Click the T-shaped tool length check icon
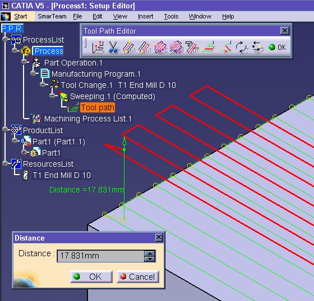The height and width of the screenshot is (301, 314). pyautogui.click(x=192, y=47)
